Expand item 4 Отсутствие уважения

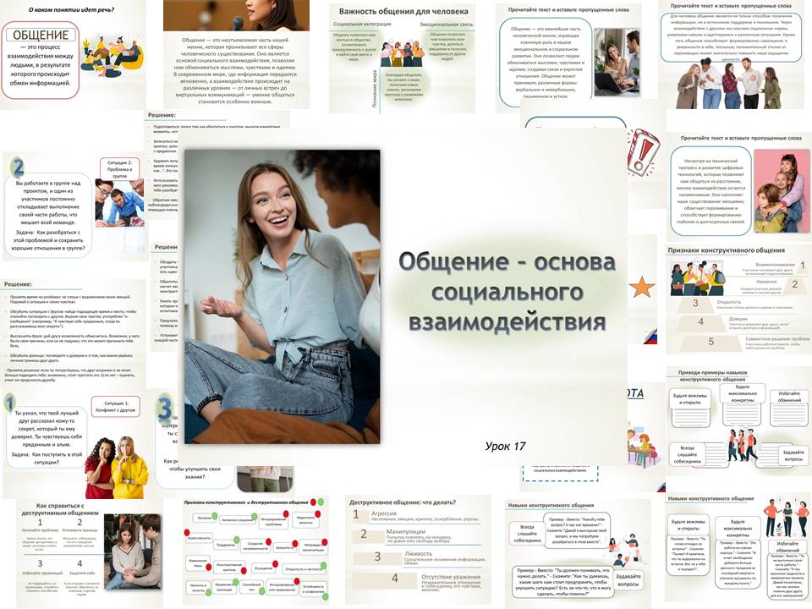pyautogui.click(x=451, y=577)
